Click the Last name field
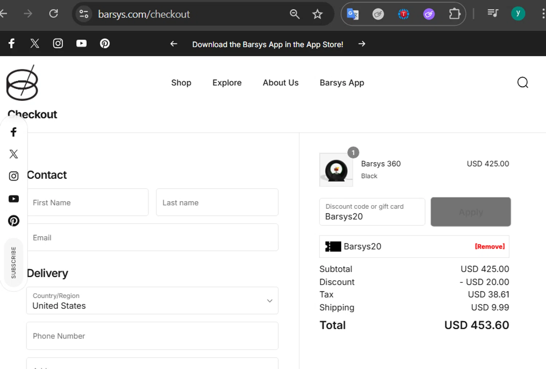The width and height of the screenshot is (546, 369). click(217, 202)
